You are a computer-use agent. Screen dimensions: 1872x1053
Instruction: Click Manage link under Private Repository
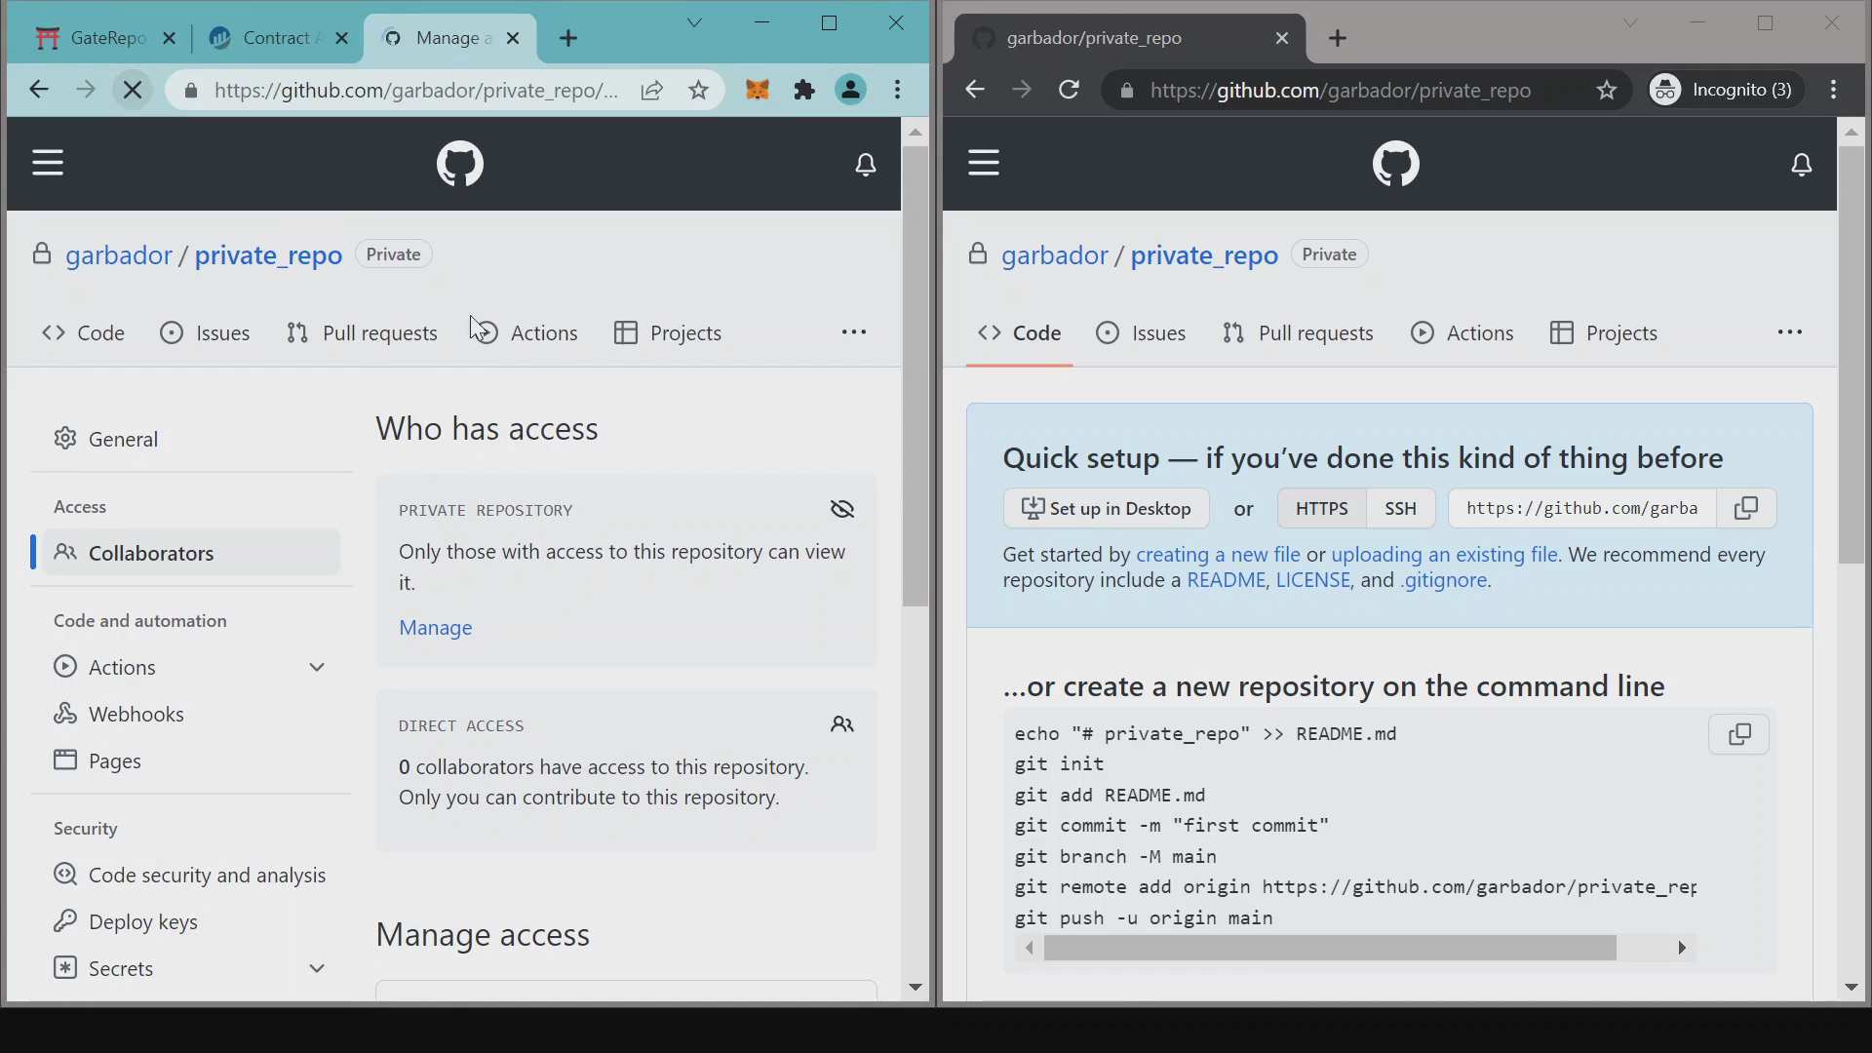point(436,628)
